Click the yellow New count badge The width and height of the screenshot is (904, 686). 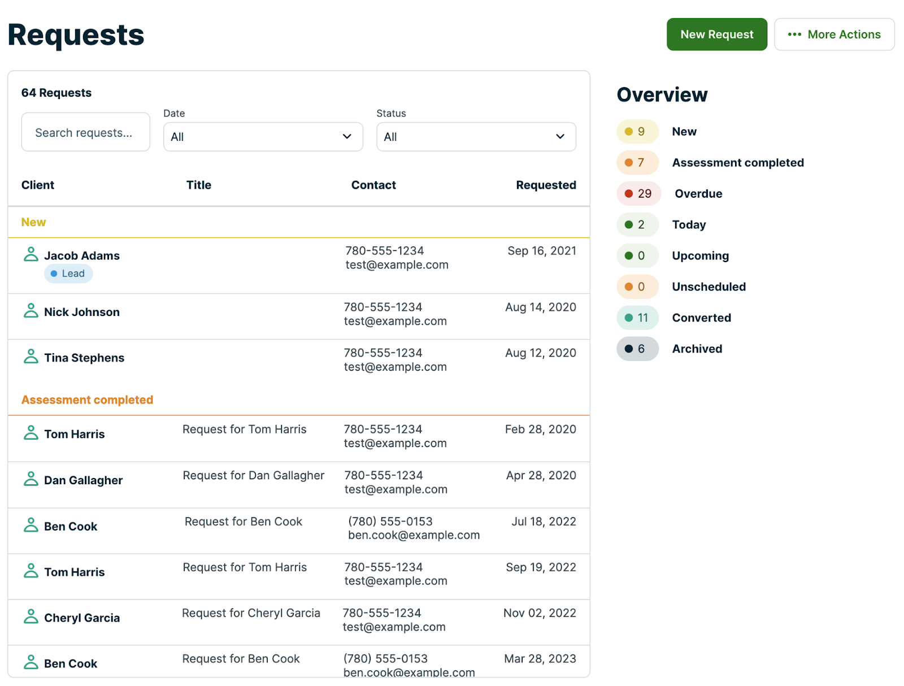[637, 132]
